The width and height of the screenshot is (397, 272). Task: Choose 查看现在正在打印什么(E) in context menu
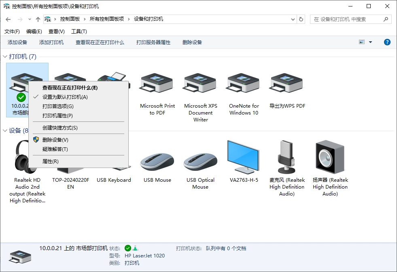click(x=78, y=87)
